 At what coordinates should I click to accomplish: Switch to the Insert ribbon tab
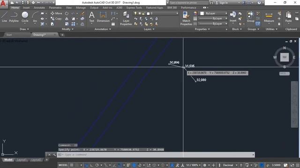pyautogui.click(x=26, y=7)
